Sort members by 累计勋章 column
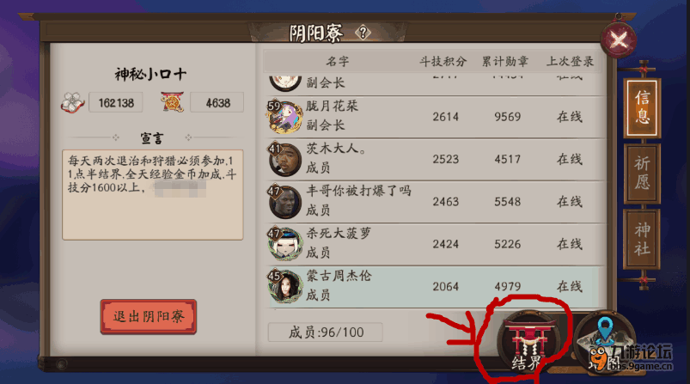 (x=504, y=62)
